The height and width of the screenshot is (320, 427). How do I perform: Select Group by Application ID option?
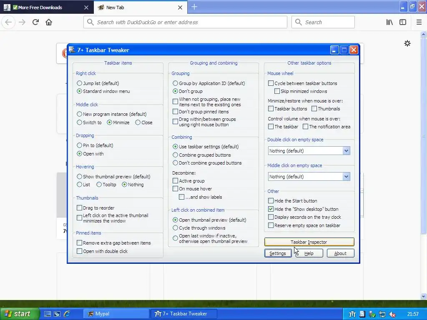pos(209,83)
